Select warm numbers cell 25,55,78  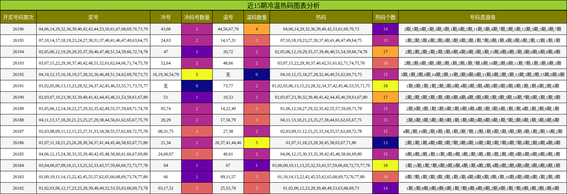[x=228, y=188]
